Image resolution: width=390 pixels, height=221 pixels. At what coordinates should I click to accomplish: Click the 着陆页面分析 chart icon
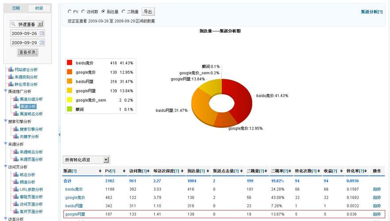point(16,196)
